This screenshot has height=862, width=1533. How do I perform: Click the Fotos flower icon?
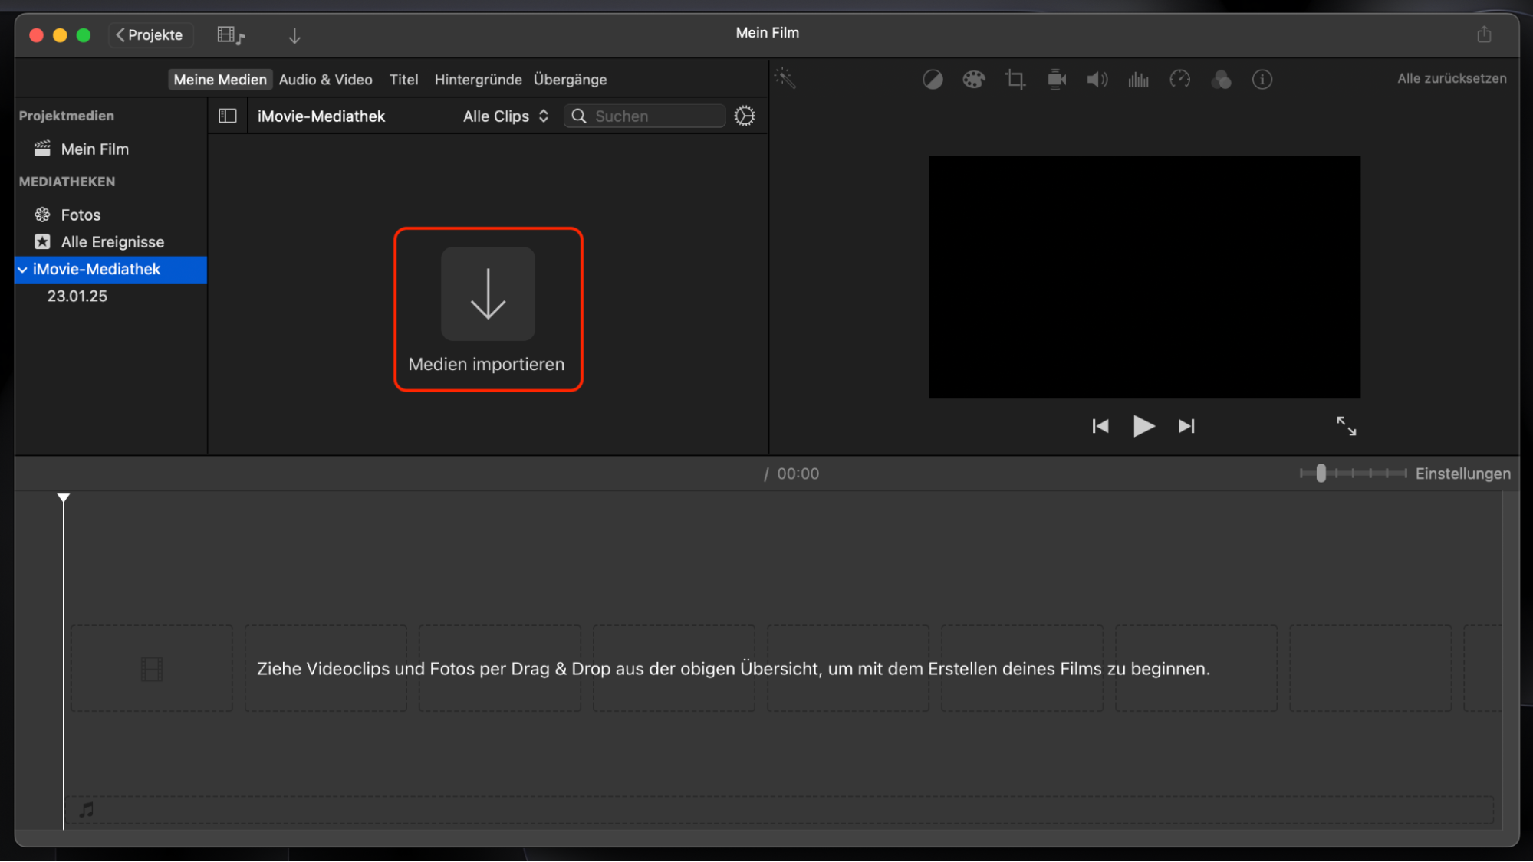[42, 215]
